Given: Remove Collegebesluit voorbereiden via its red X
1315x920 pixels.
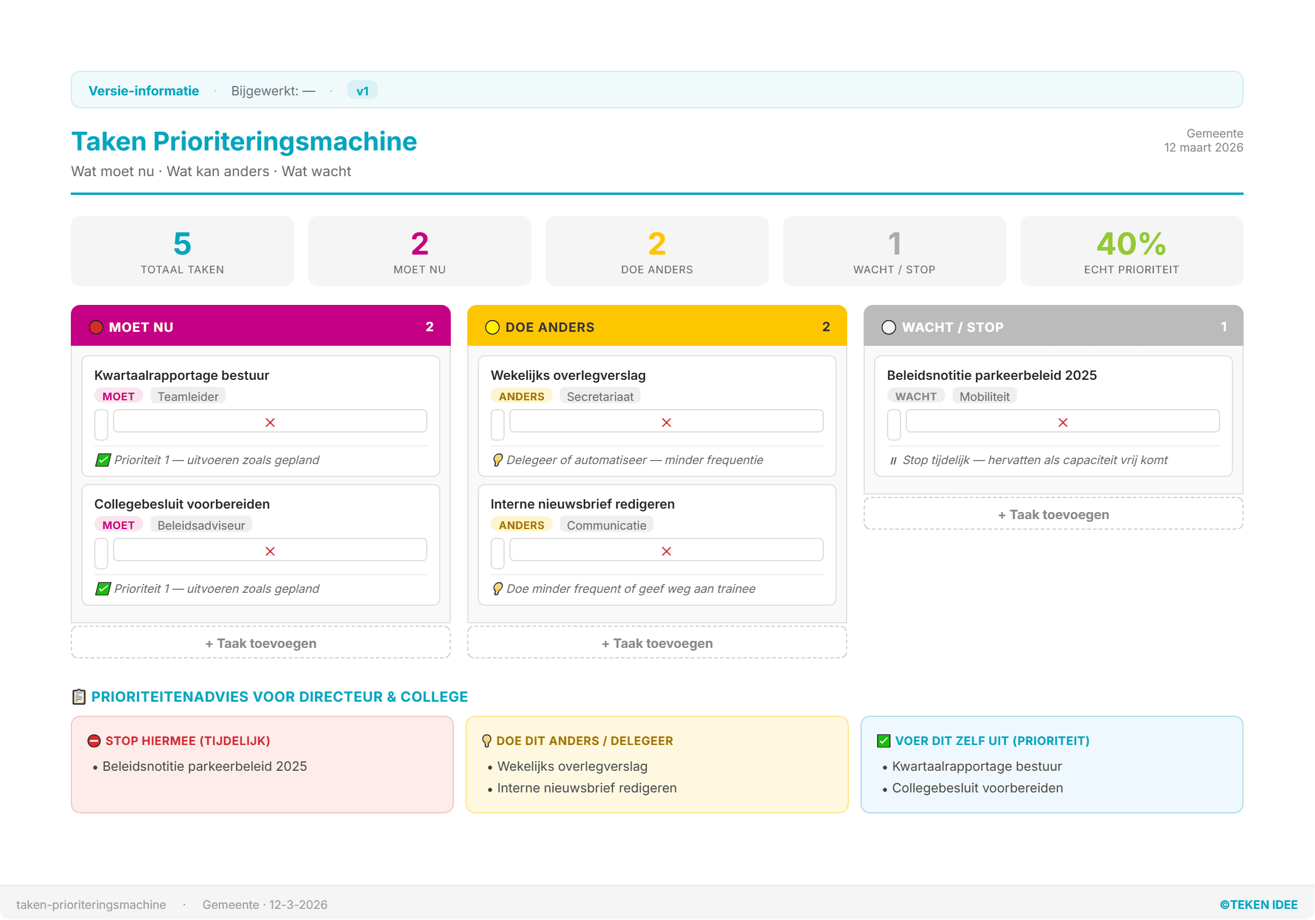Looking at the screenshot, I should pos(270,551).
